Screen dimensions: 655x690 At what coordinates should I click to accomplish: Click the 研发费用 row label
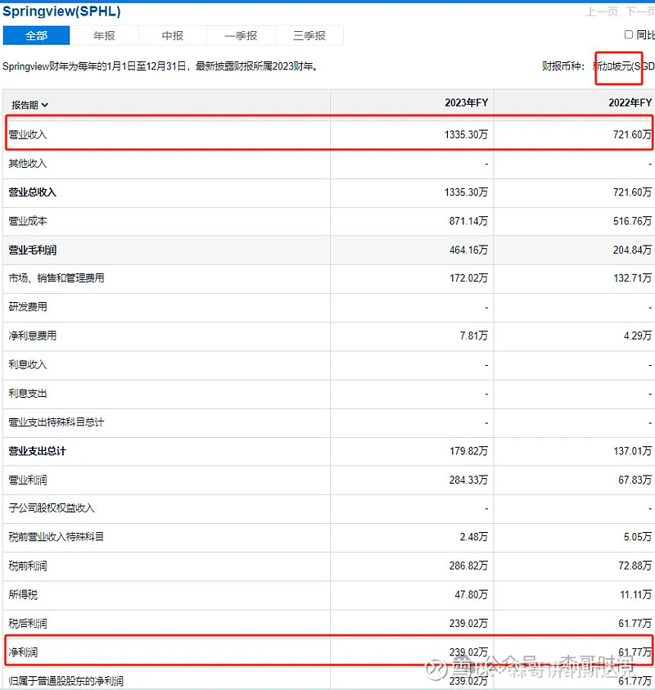click(30, 307)
